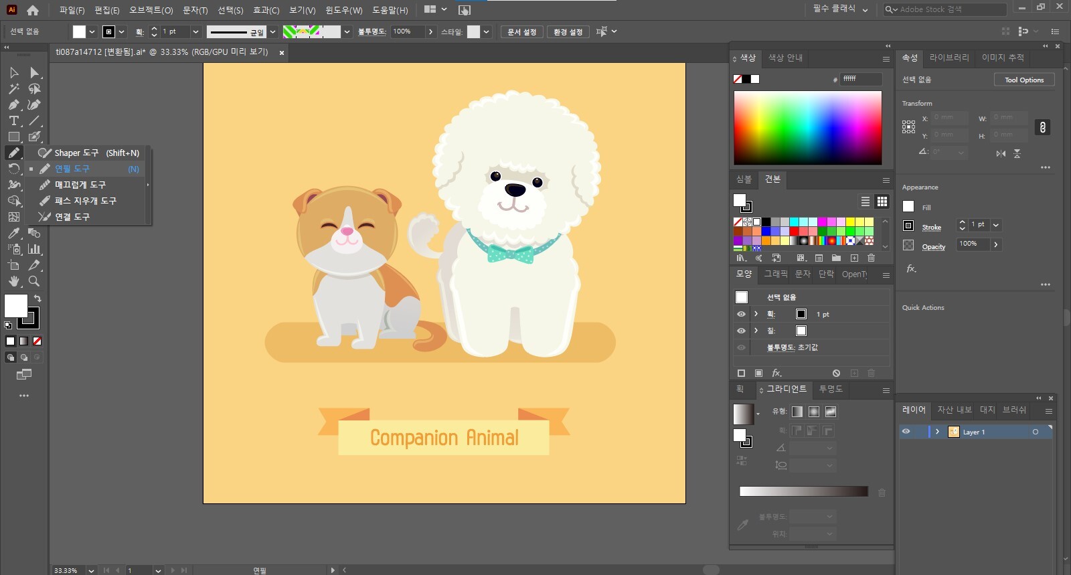Switch to the 라이브러리 tab
This screenshot has height=575, width=1071.
click(949, 58)
